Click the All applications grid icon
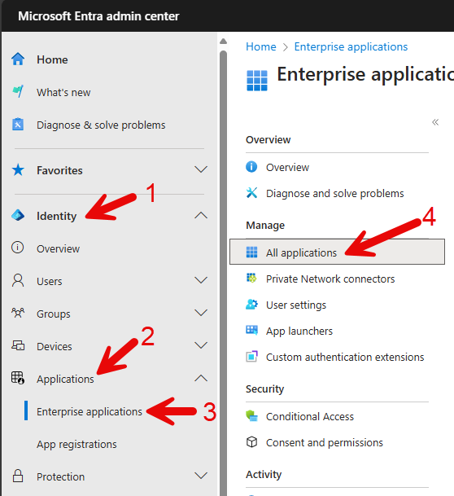 coord(251,252)
